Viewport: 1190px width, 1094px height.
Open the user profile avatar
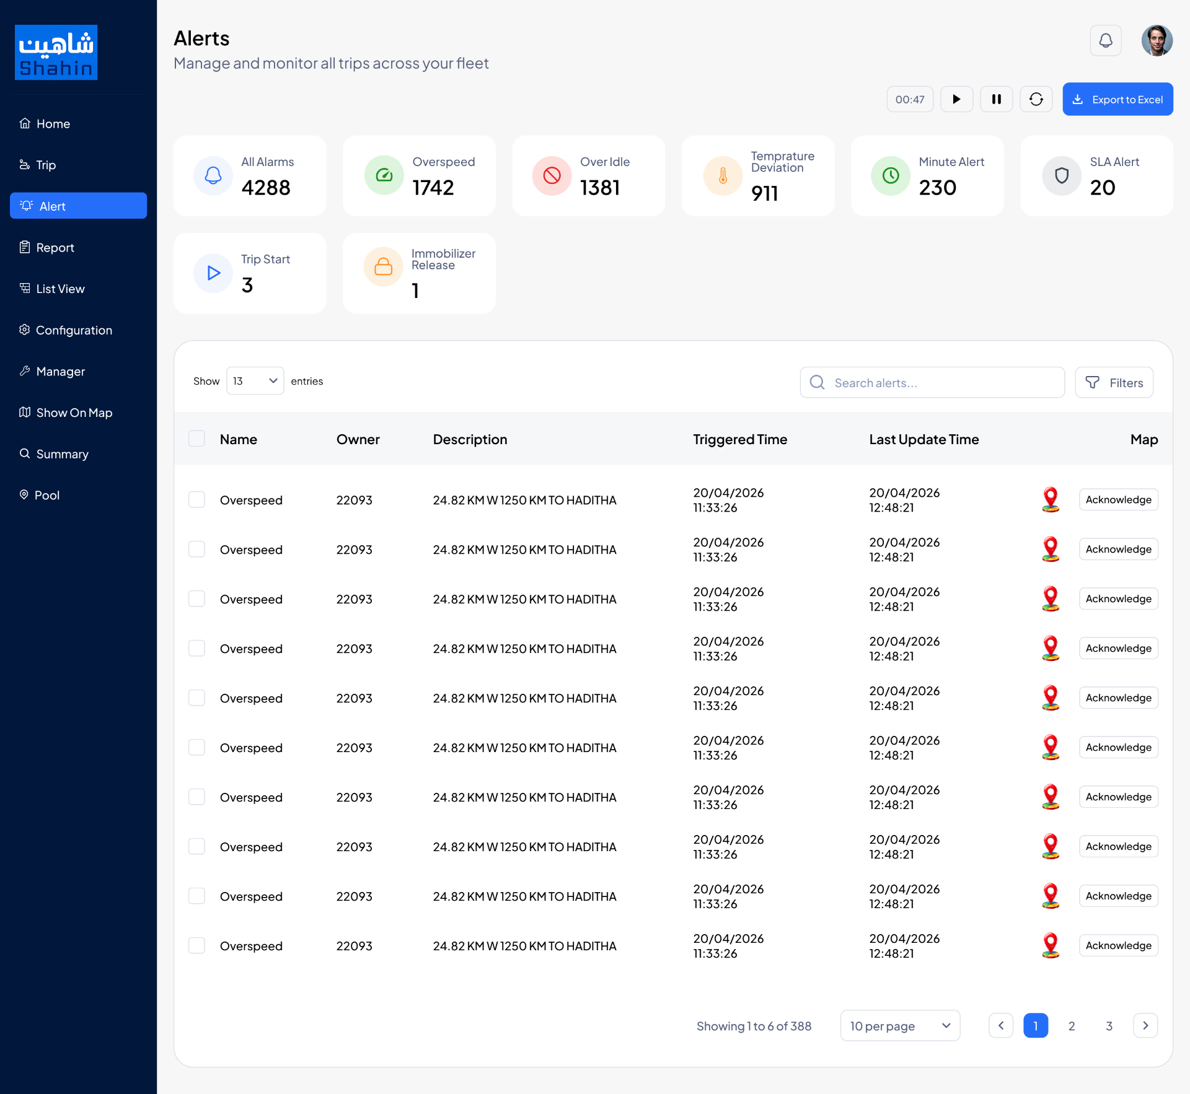point(1157,41)
